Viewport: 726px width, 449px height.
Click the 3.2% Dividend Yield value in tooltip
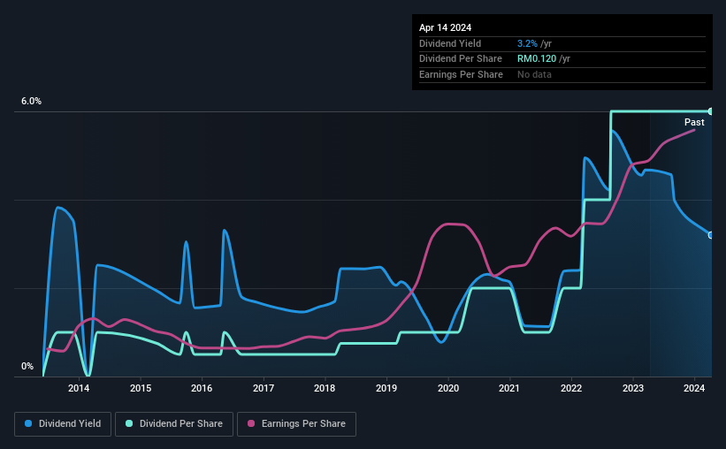(527, 43)
